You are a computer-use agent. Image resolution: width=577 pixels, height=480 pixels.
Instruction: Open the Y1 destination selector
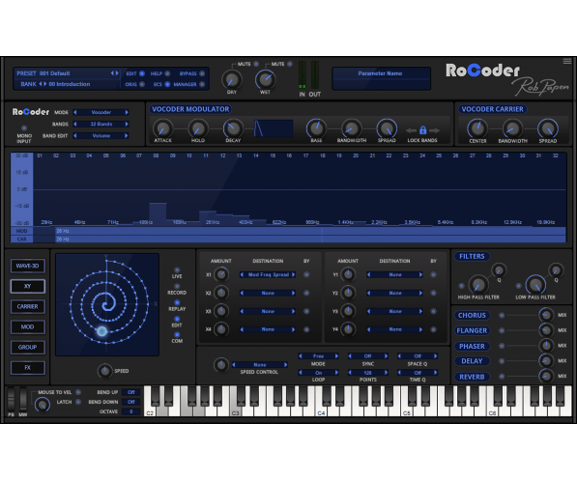(395, 274)
